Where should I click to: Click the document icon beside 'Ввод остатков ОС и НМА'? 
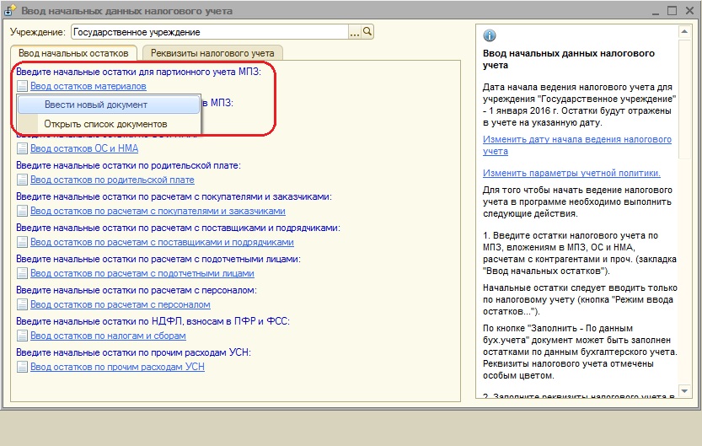tap(23, 148)
